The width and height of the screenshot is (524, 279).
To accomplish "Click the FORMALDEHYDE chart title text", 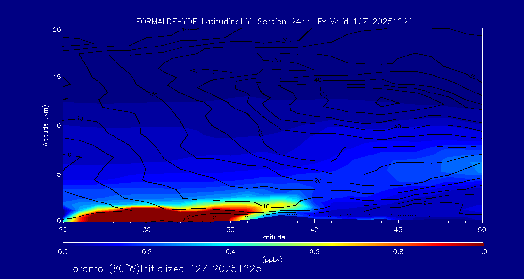I will (x=274, y=21).
